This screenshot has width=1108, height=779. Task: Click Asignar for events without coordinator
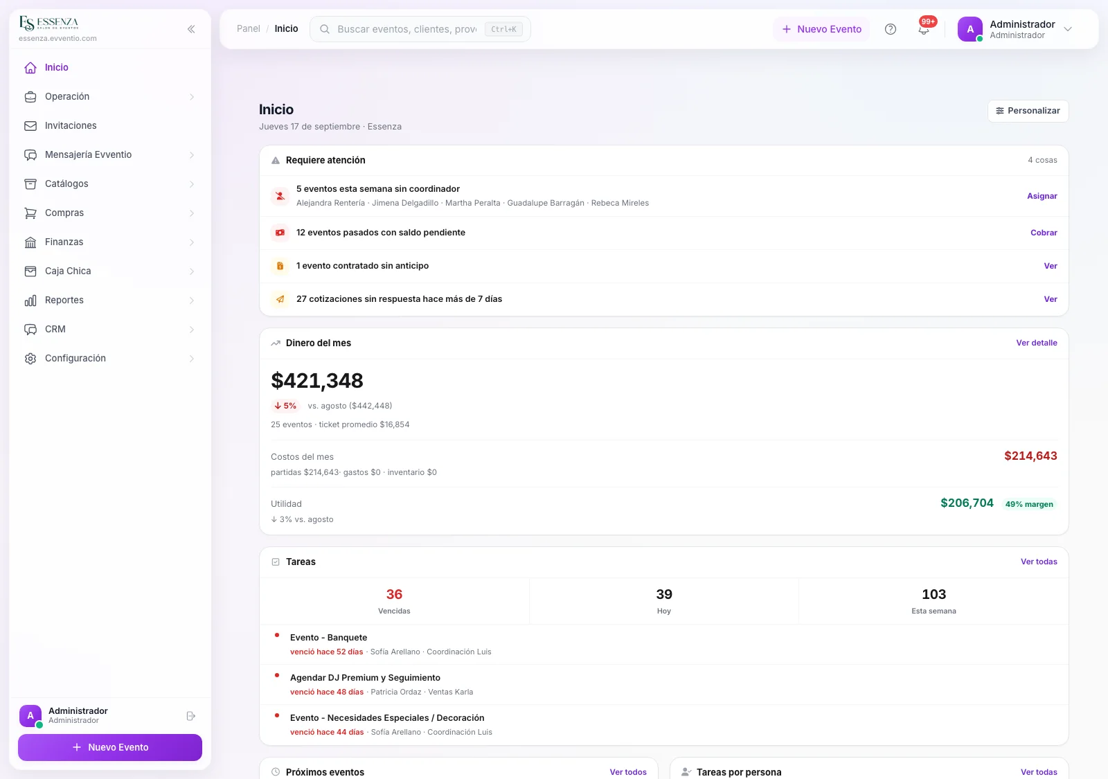point(1042,196)
